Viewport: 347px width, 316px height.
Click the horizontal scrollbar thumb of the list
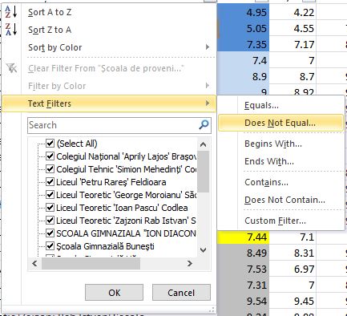click(91, 264)
